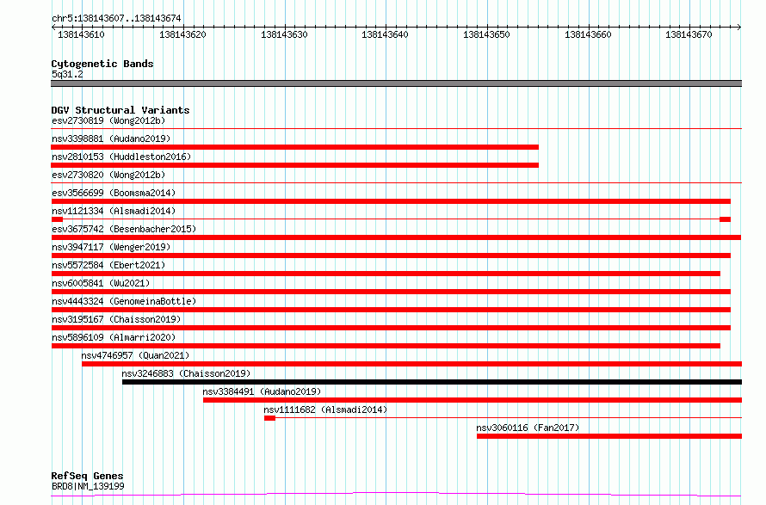Click ruler coordinate 138143610

[x=81, y=34]
